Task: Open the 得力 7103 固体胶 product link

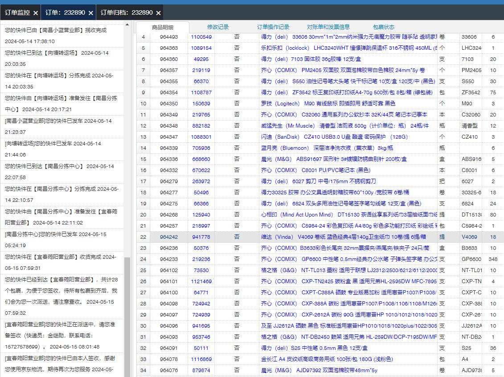Action: point(311,59)
